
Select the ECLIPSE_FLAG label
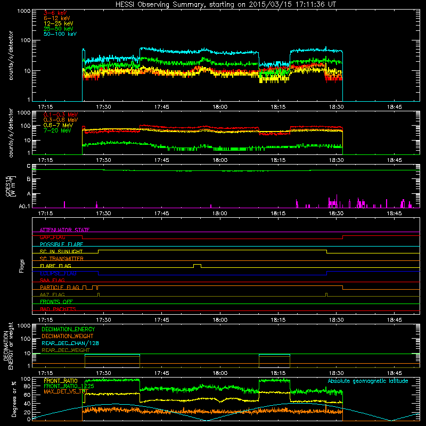[58, 273]
